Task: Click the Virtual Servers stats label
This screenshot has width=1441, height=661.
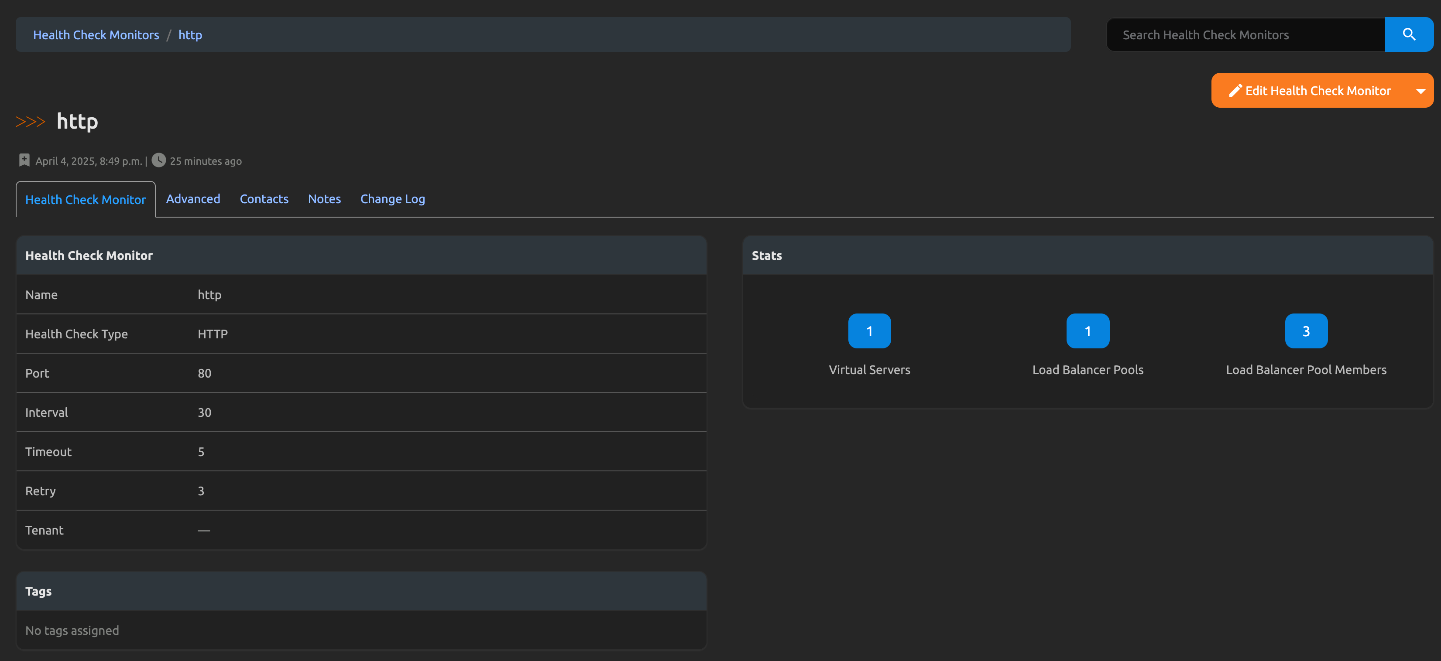Action: click(869, 370)
